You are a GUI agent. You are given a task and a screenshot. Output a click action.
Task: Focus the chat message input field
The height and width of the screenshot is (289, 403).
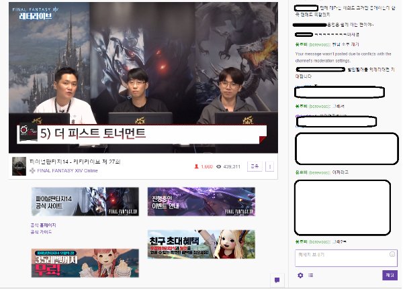click(346, 258)
